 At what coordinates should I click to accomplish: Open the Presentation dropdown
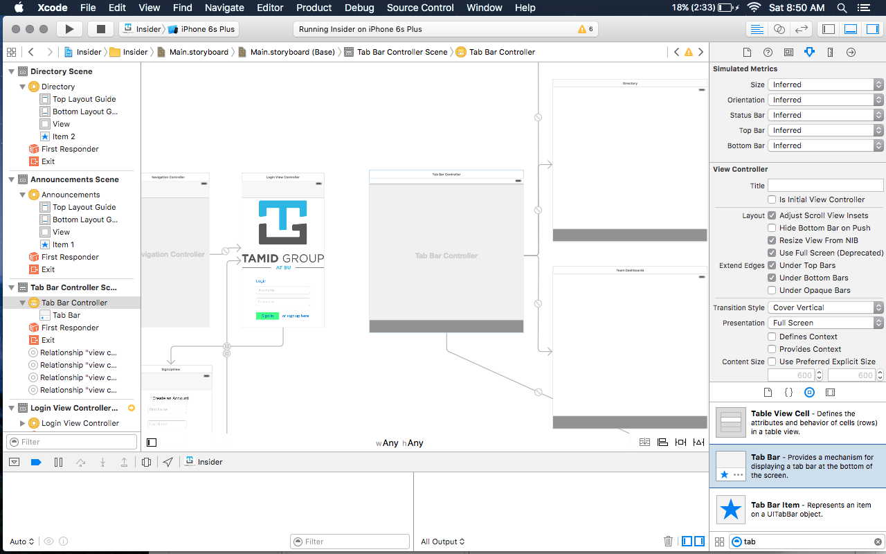tap(826, 323)
